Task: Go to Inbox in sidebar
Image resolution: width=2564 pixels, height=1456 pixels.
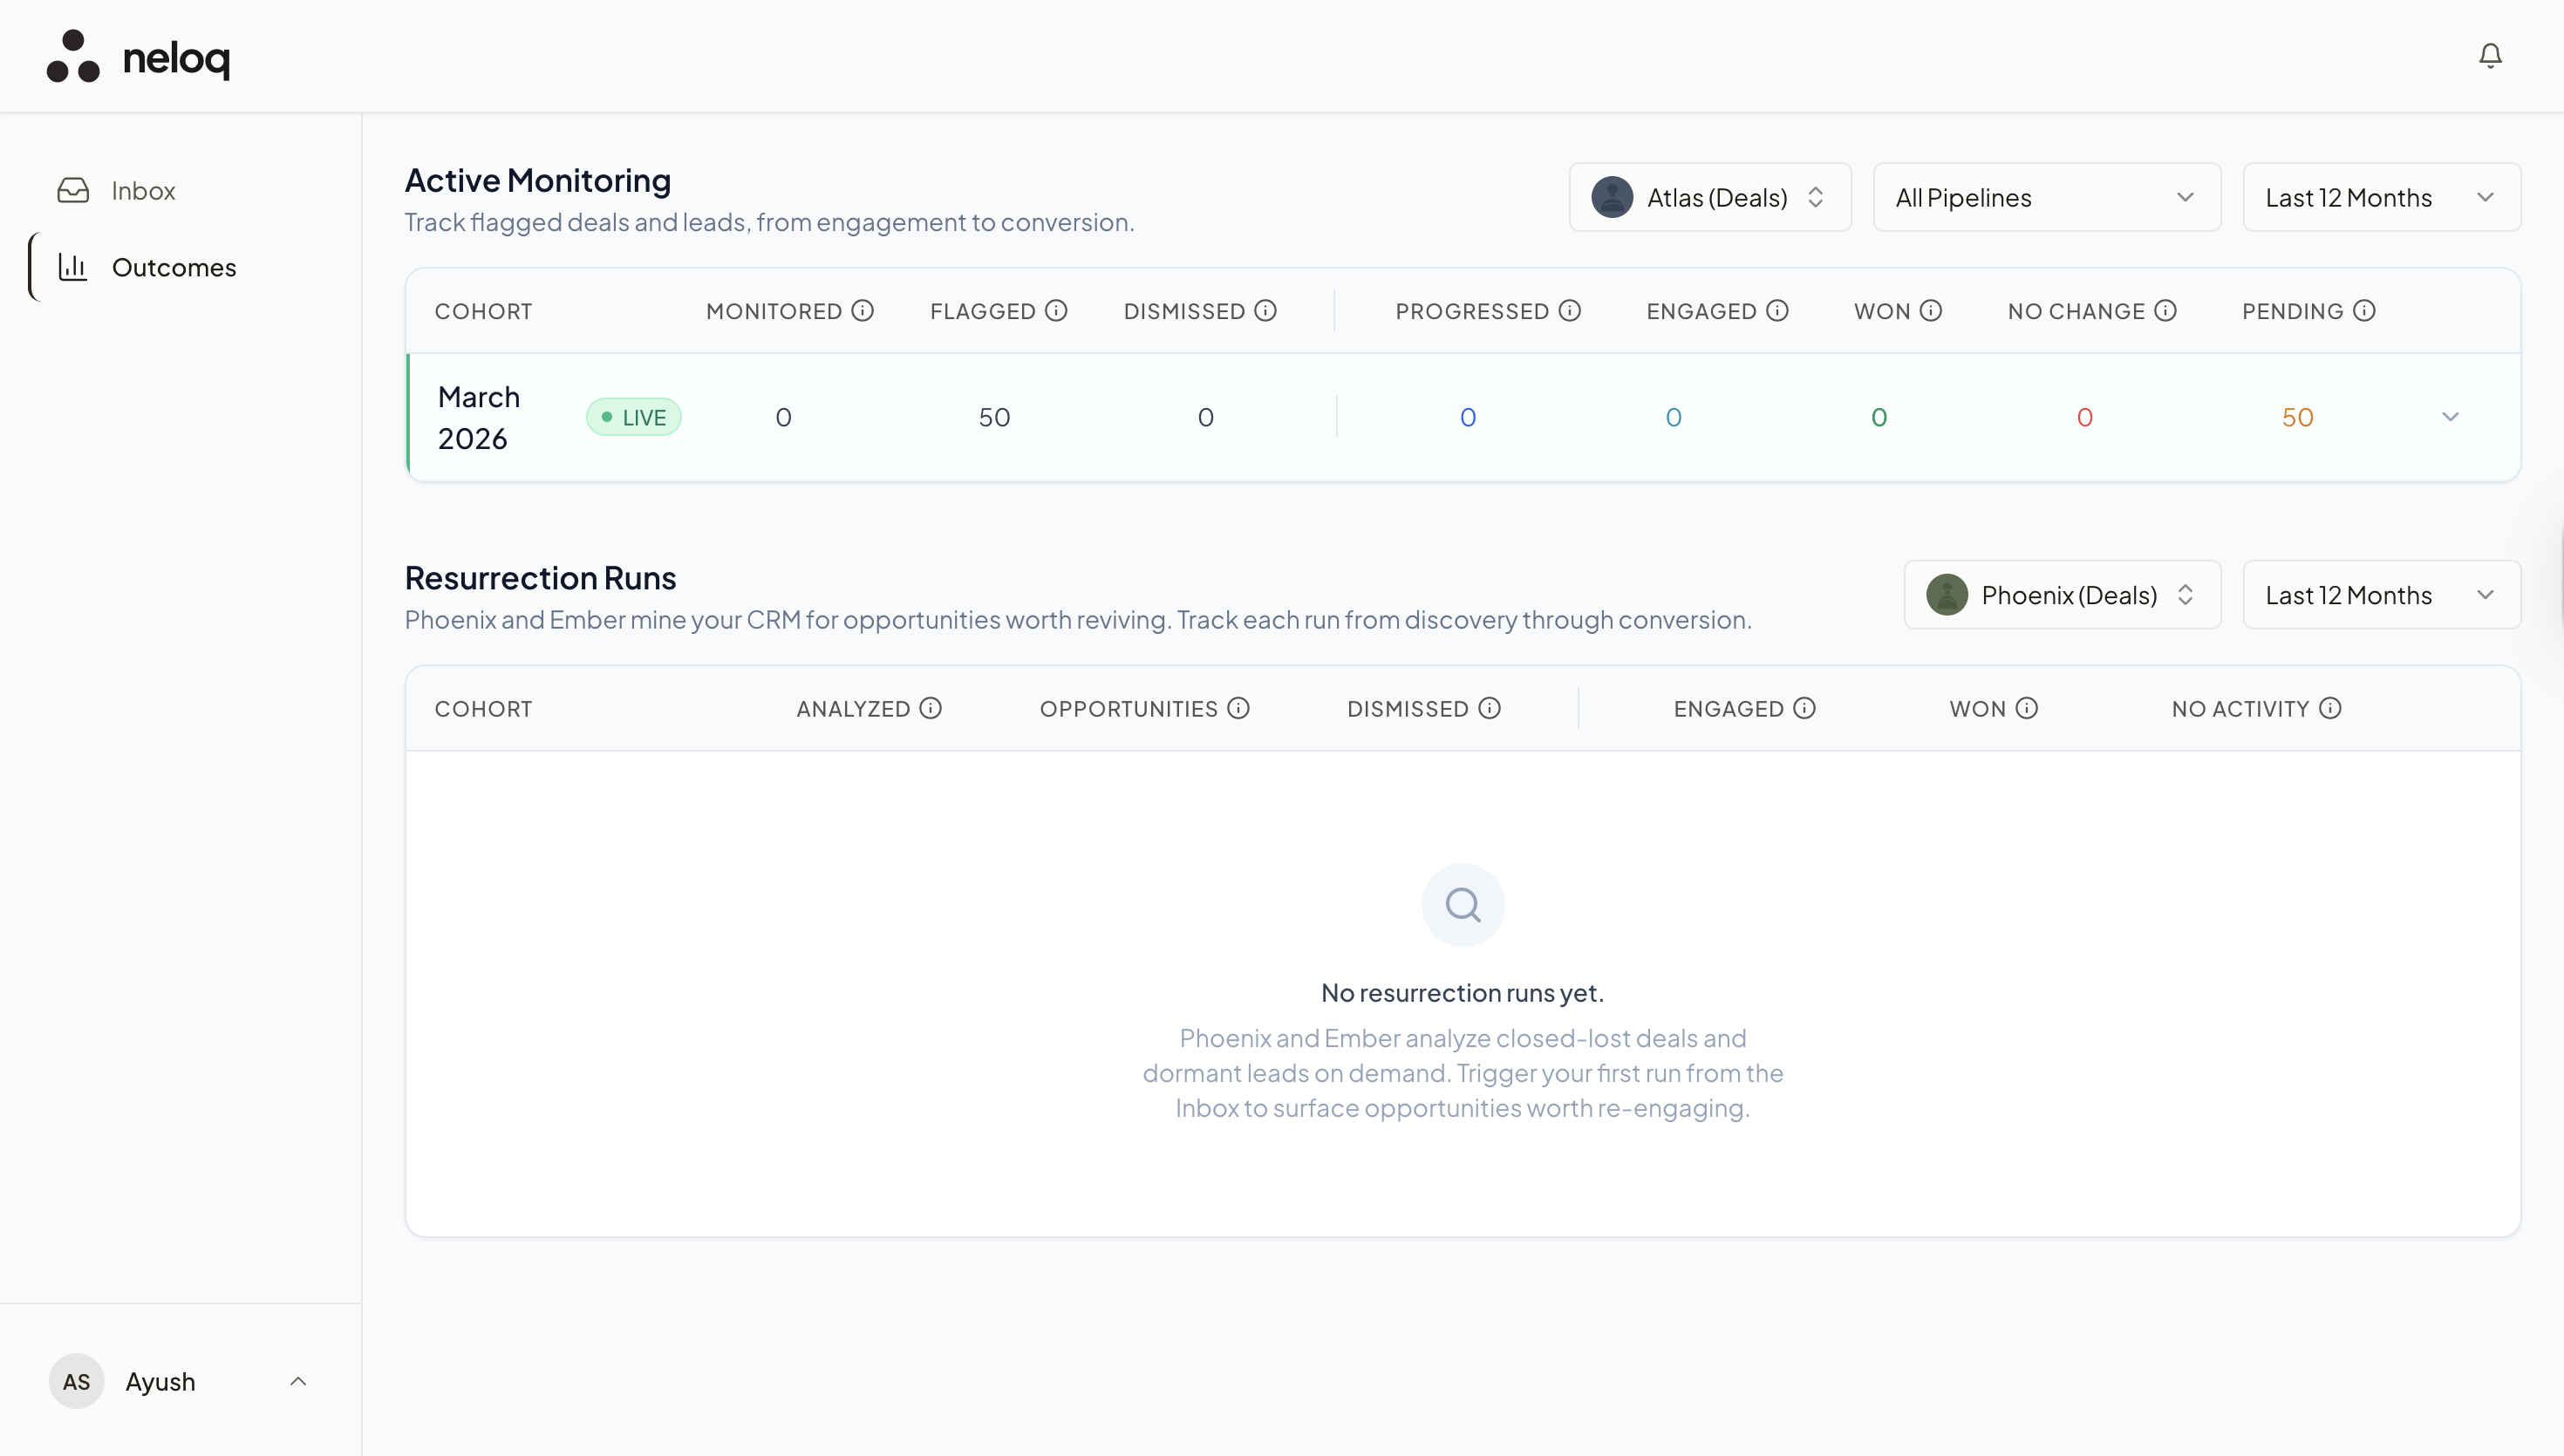Action: [x=143, y=191]
